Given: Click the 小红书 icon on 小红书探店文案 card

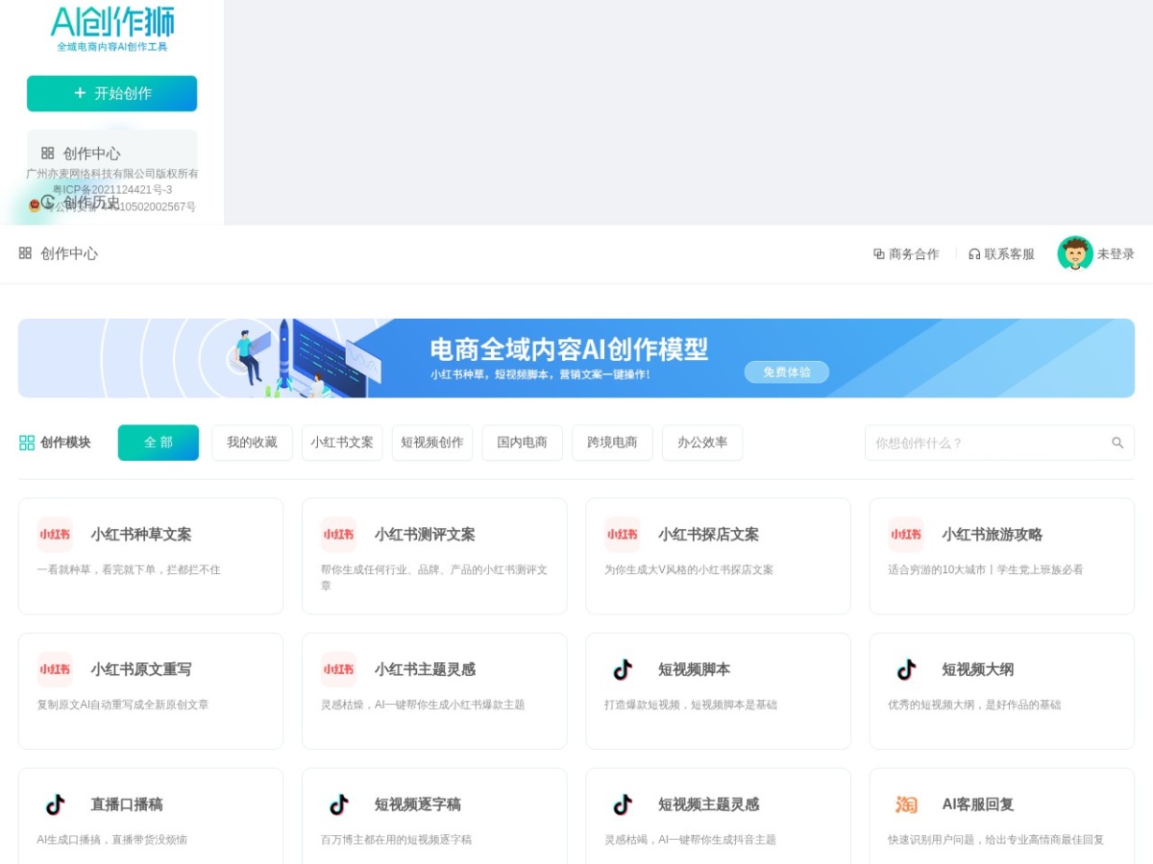Looking at the screenshot, I should pyautogui.click(x=622, y=535).
